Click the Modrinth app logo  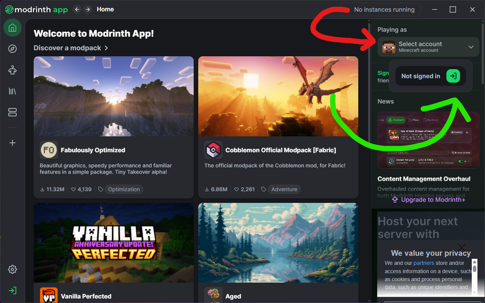click(36, 9)
